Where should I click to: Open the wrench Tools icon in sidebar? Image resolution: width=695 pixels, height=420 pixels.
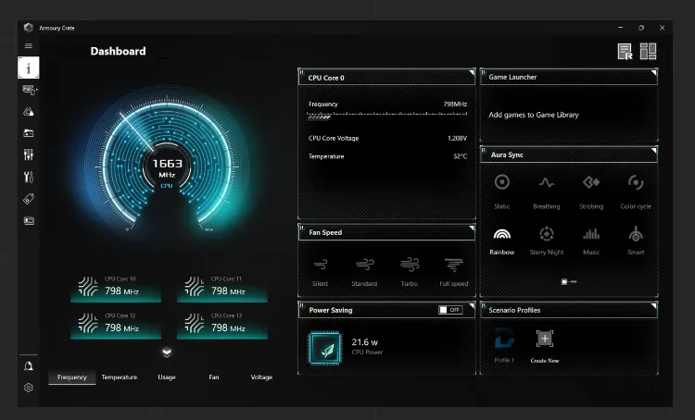pyautogui.click(x=29, y=177)
